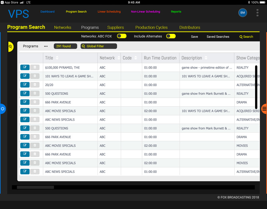Open the blue settings handle on left edge
Image resolution: width=267 pixels, height=209 pixels.
pos(3,109)
